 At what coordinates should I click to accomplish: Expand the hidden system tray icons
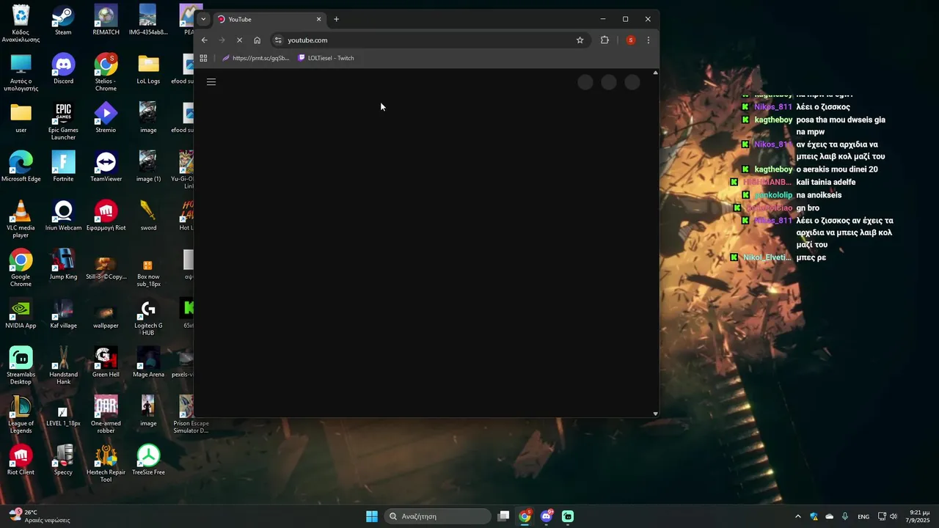click(x=798, y=516)
